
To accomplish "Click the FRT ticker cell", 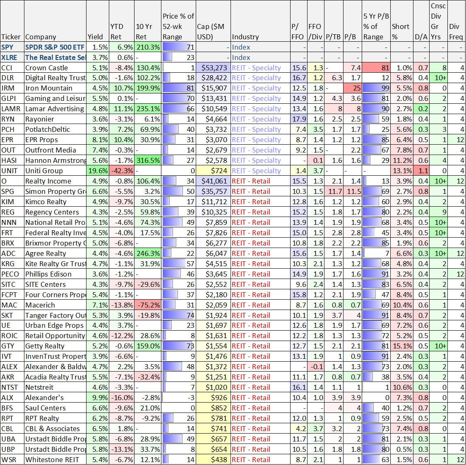I will 12,233.
